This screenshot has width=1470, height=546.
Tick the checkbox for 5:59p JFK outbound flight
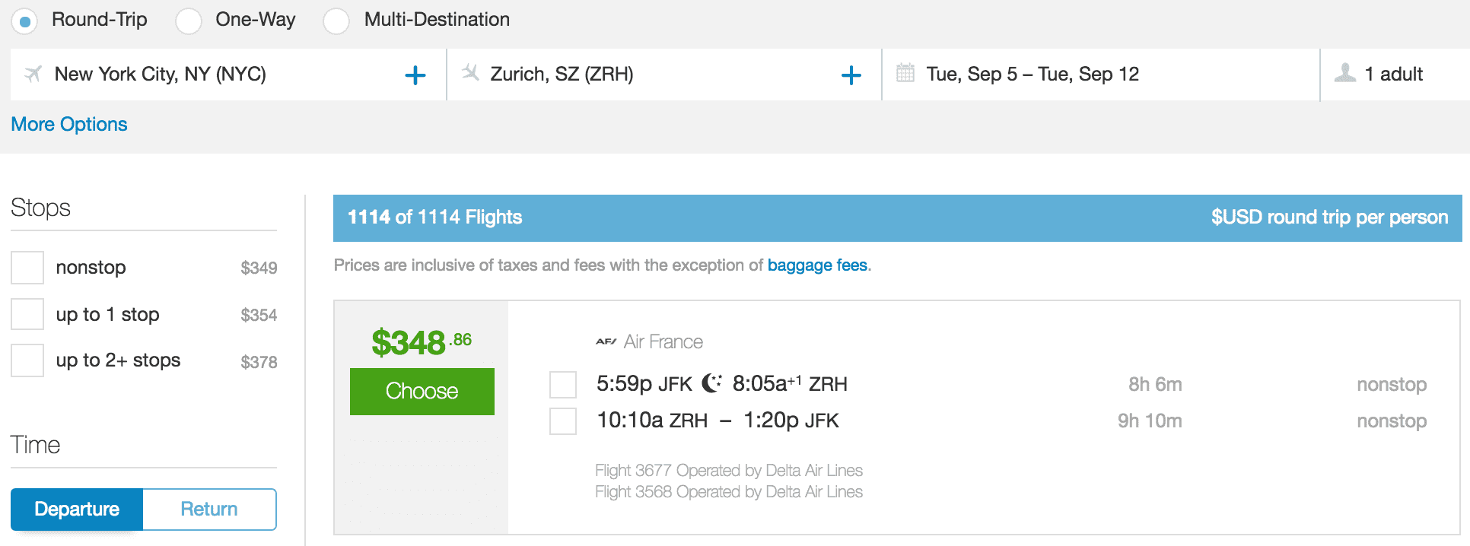click(563, 385)
